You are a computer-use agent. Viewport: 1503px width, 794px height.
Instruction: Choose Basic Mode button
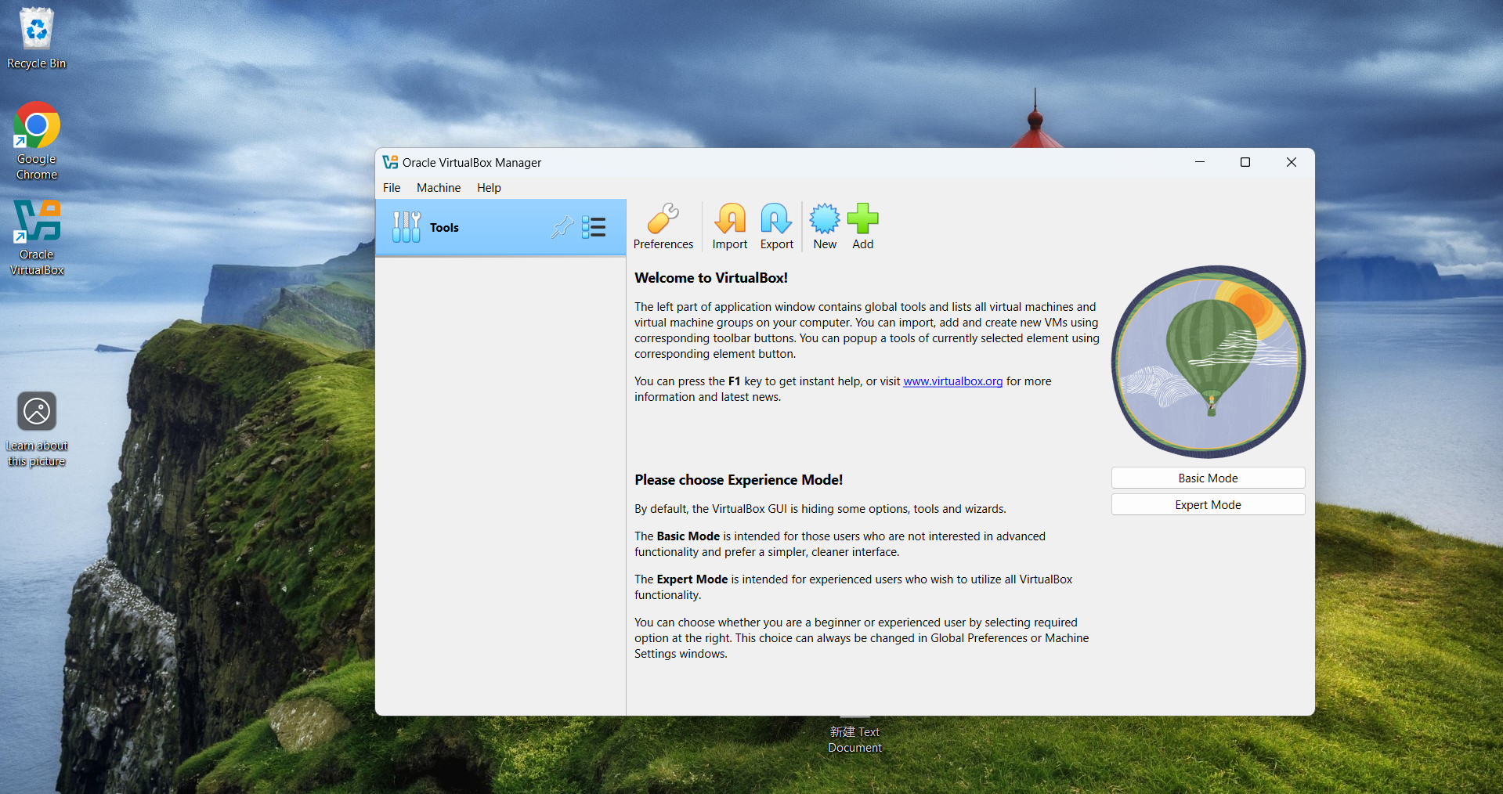coord(1208,478)
